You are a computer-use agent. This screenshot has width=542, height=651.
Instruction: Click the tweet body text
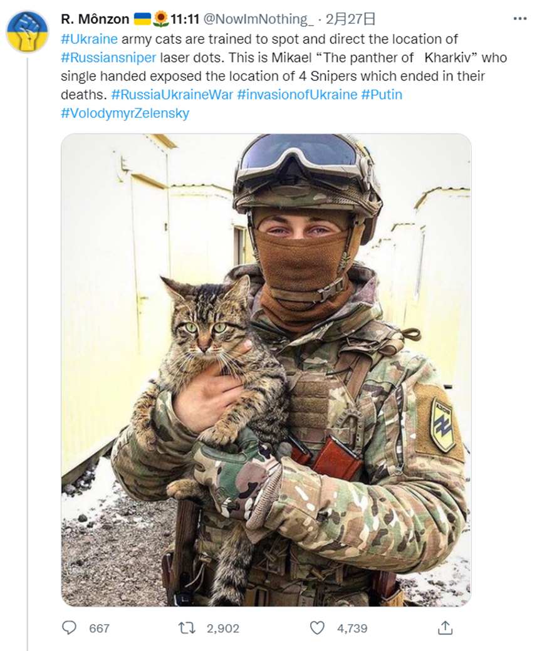click(284, 76)
